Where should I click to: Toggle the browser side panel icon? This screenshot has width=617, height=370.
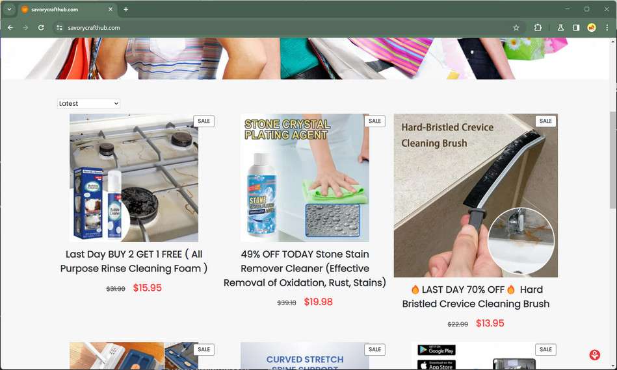pos(576,27)
